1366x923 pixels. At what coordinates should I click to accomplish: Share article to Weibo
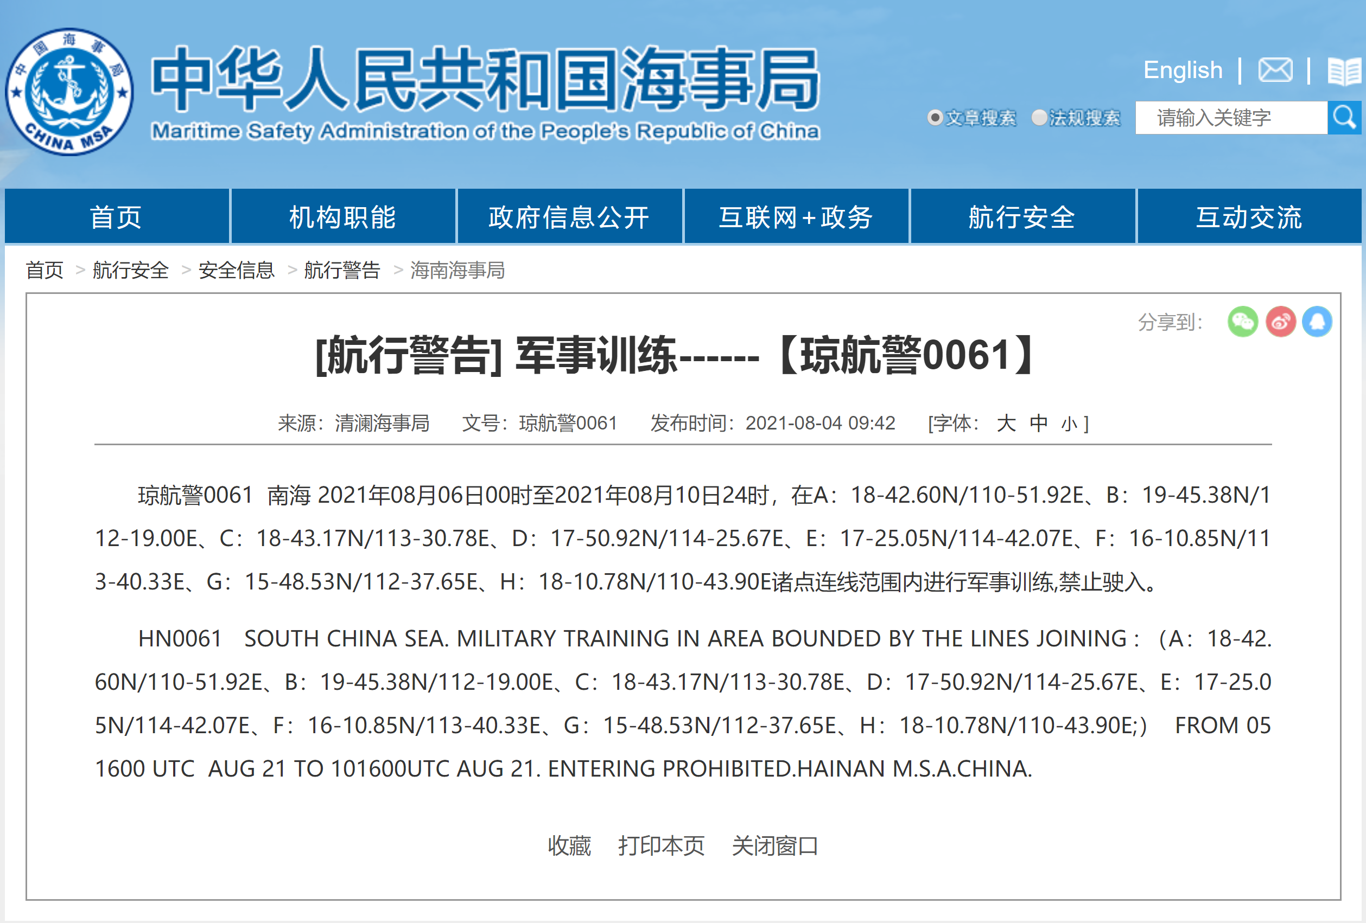click(x=1280, y=322)
